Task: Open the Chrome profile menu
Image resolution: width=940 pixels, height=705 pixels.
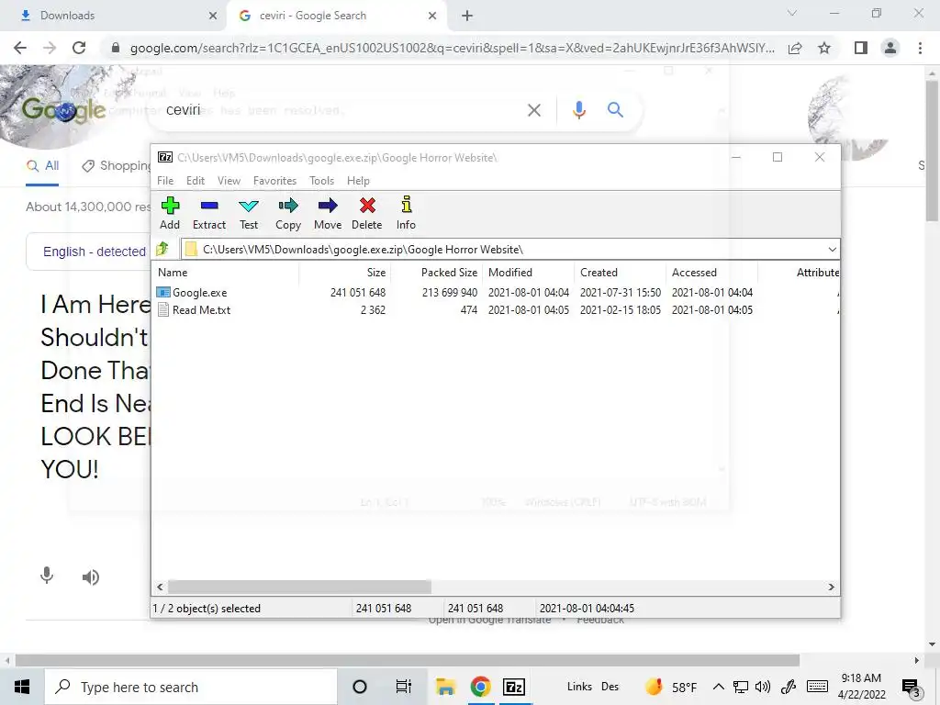Action: point(890,48)
